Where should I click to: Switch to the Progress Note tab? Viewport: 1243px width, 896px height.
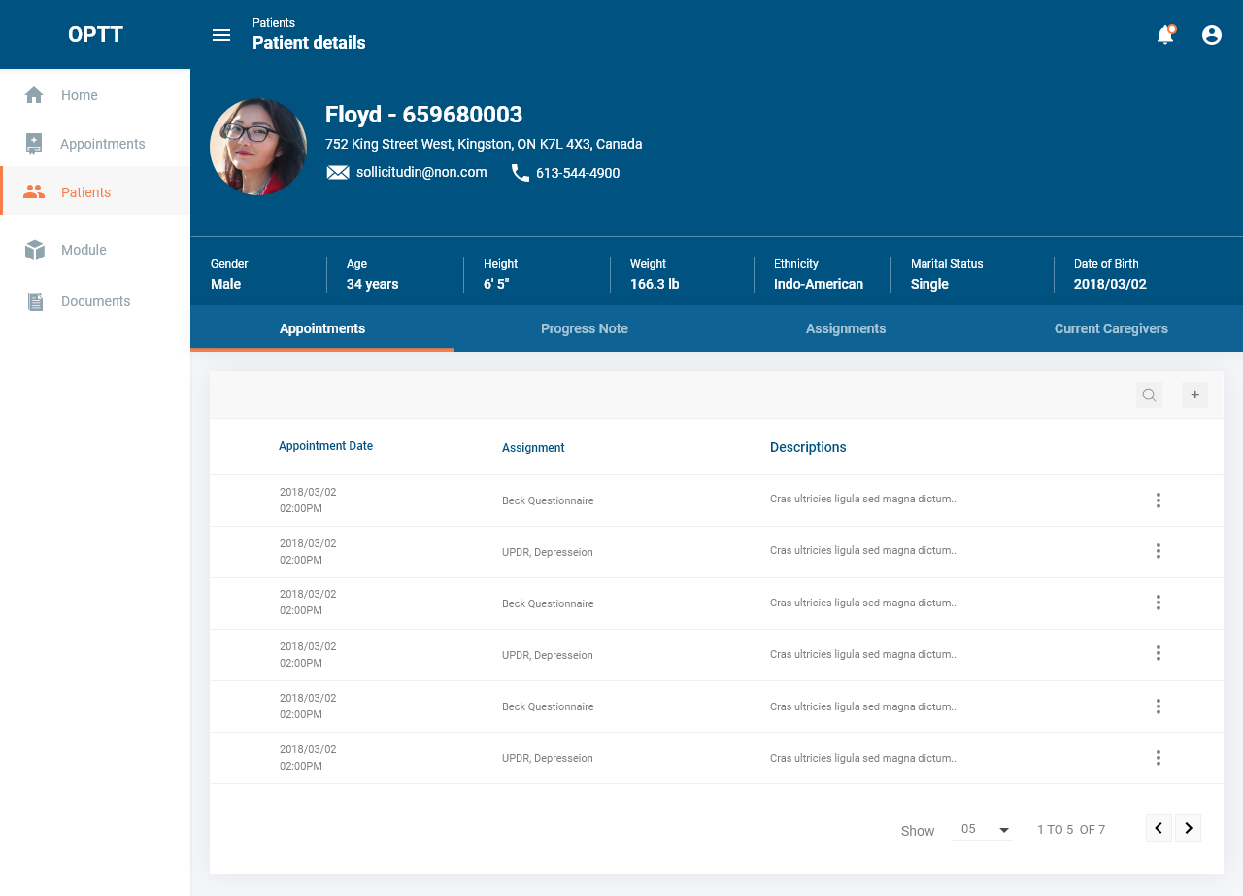pyautogui.click(x=584, y=328)
